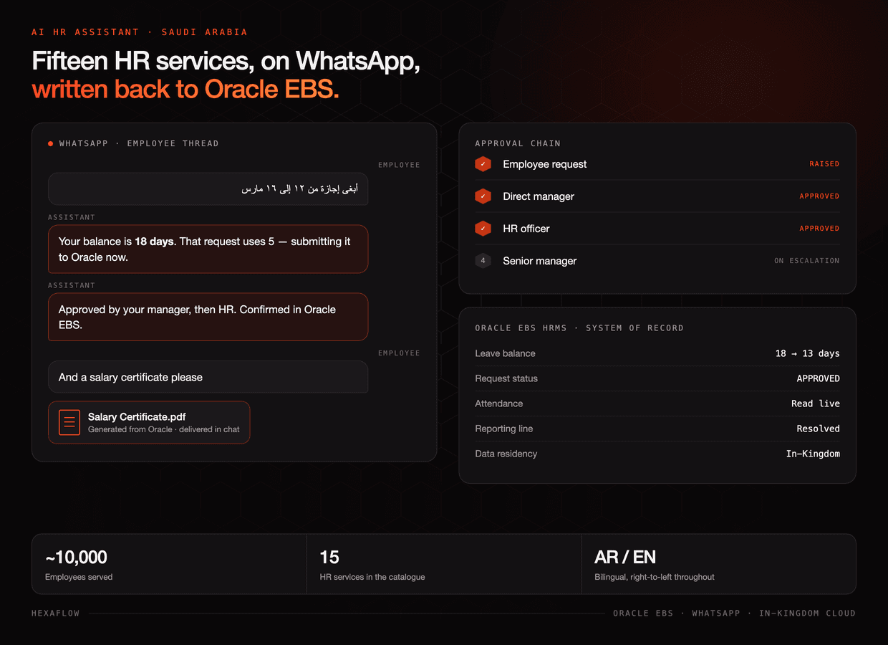Click the 'Leave balance' field label
This screenshot has width=888, height=645.
click(x=505, y=353)
